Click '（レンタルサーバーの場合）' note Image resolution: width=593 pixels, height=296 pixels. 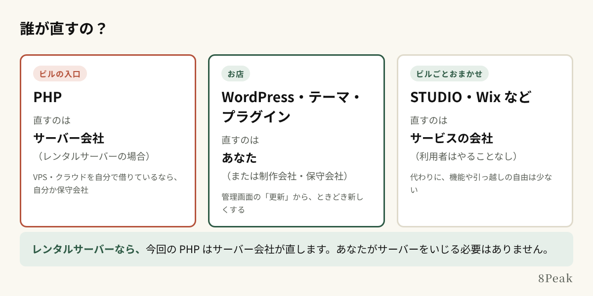pyautogui.click(x=93, y=156)
